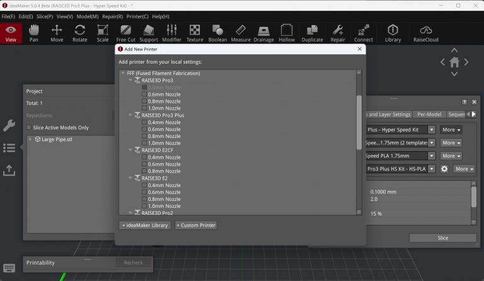Click the settings list scrollbar thumb
Viewport: 484px width, 281px height.
(474, 197)
